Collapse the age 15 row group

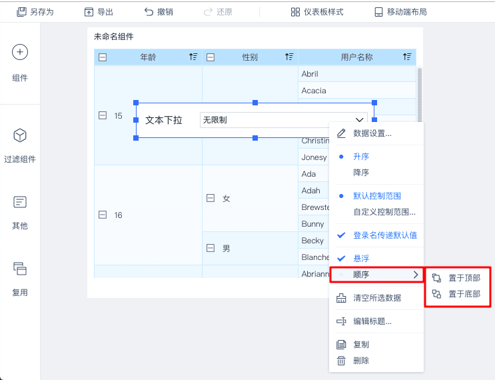tap(103, 115)
